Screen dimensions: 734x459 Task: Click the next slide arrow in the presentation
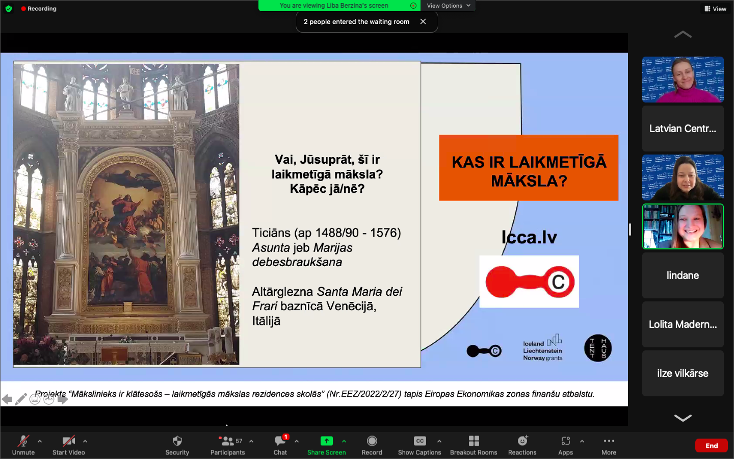63,399
